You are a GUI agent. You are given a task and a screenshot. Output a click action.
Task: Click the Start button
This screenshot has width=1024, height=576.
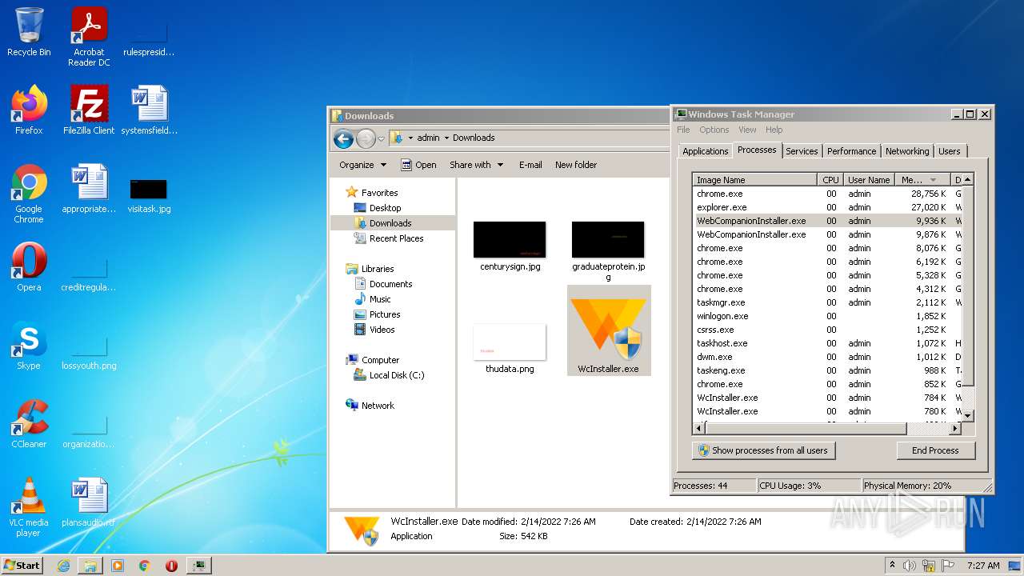[x=22, y=566]
